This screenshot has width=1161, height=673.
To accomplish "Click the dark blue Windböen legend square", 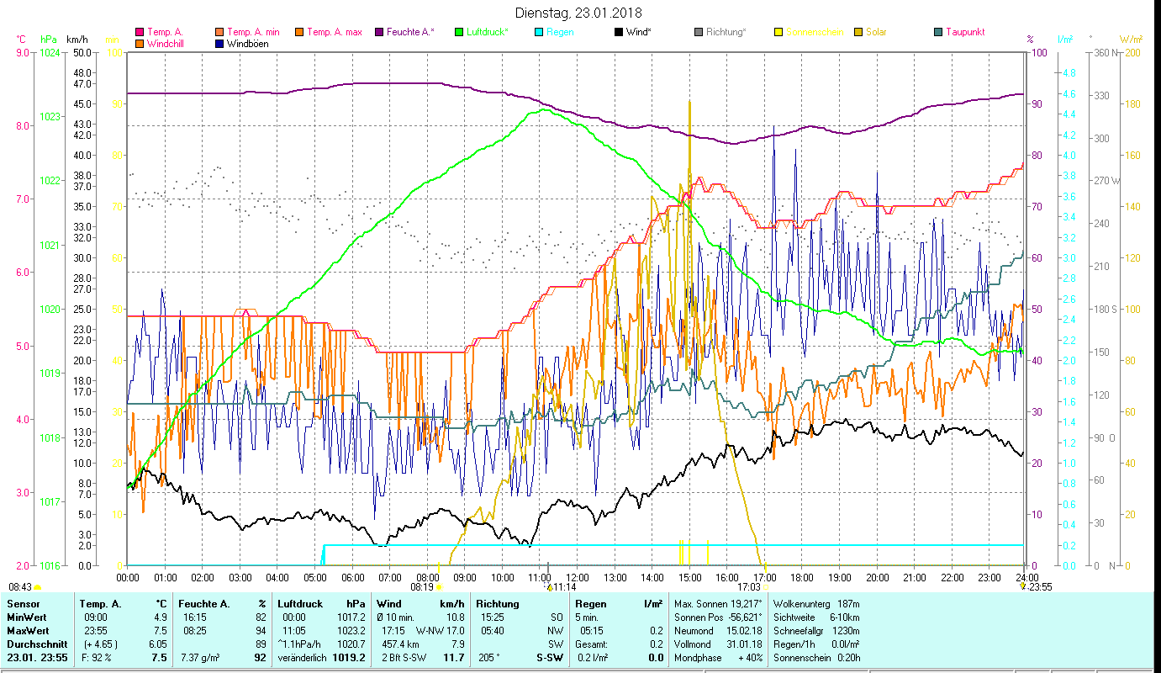I will (219, 44).
